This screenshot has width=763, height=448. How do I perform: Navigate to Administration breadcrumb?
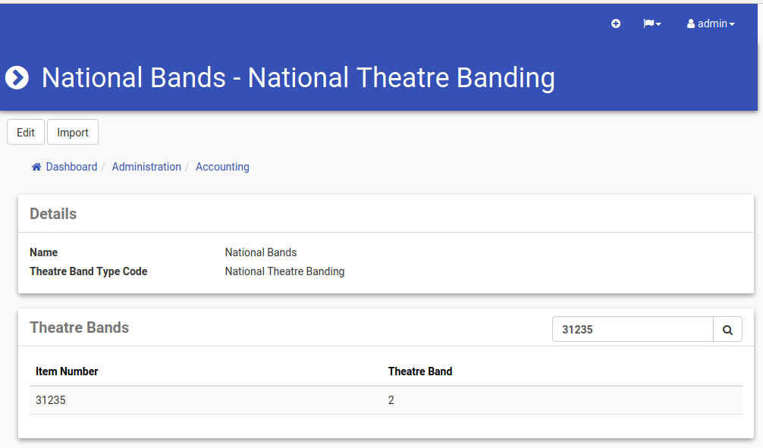(x=146, y=167)
